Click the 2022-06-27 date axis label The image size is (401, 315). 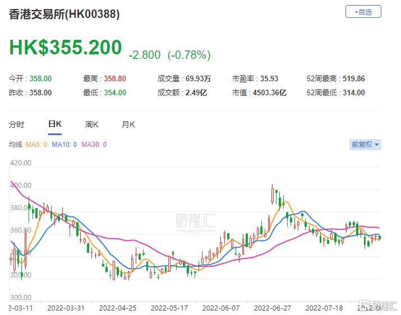coord(273,308)
